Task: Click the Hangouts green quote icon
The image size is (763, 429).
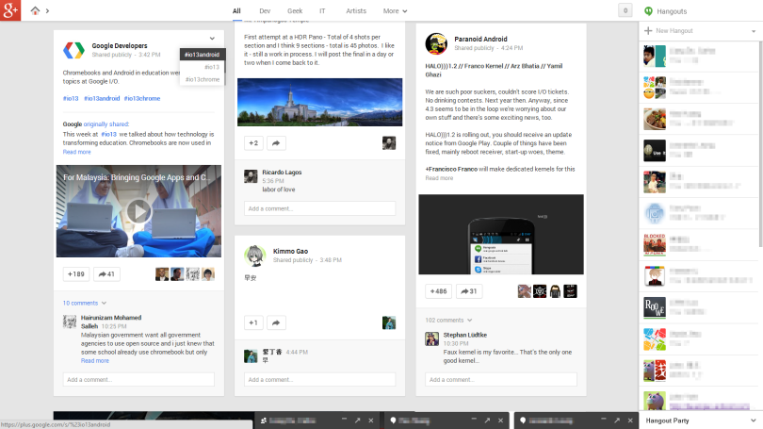Action: click(648, 10)
